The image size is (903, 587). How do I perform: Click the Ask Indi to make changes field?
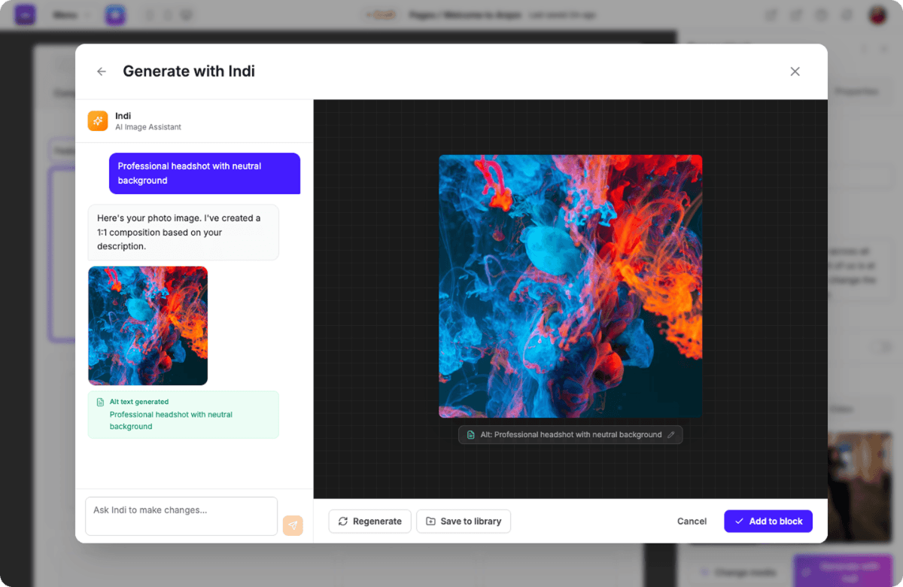(x=181, y=516)
